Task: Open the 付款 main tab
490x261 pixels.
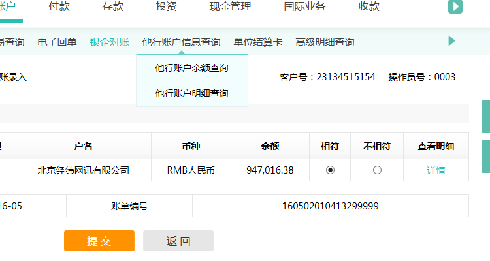Action: click(59, 7)
